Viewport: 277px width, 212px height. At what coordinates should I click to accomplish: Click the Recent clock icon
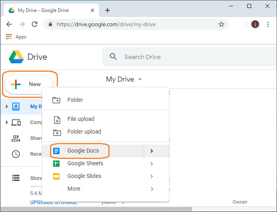(x=16, y=154)
